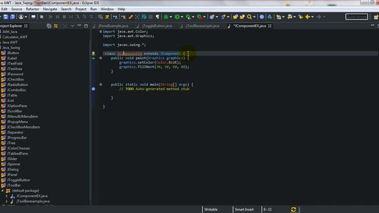379x213 pixels.
Task: Click the Back navigation arrow icon
Action: pyautogui.click(x=308, y=17)
